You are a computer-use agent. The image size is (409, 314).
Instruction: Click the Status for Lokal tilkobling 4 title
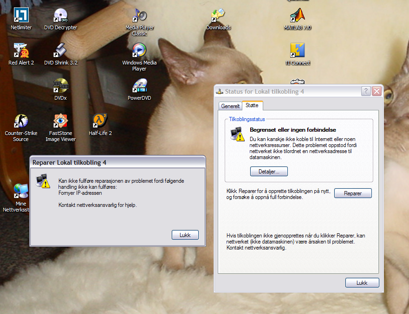coord(265,91)
